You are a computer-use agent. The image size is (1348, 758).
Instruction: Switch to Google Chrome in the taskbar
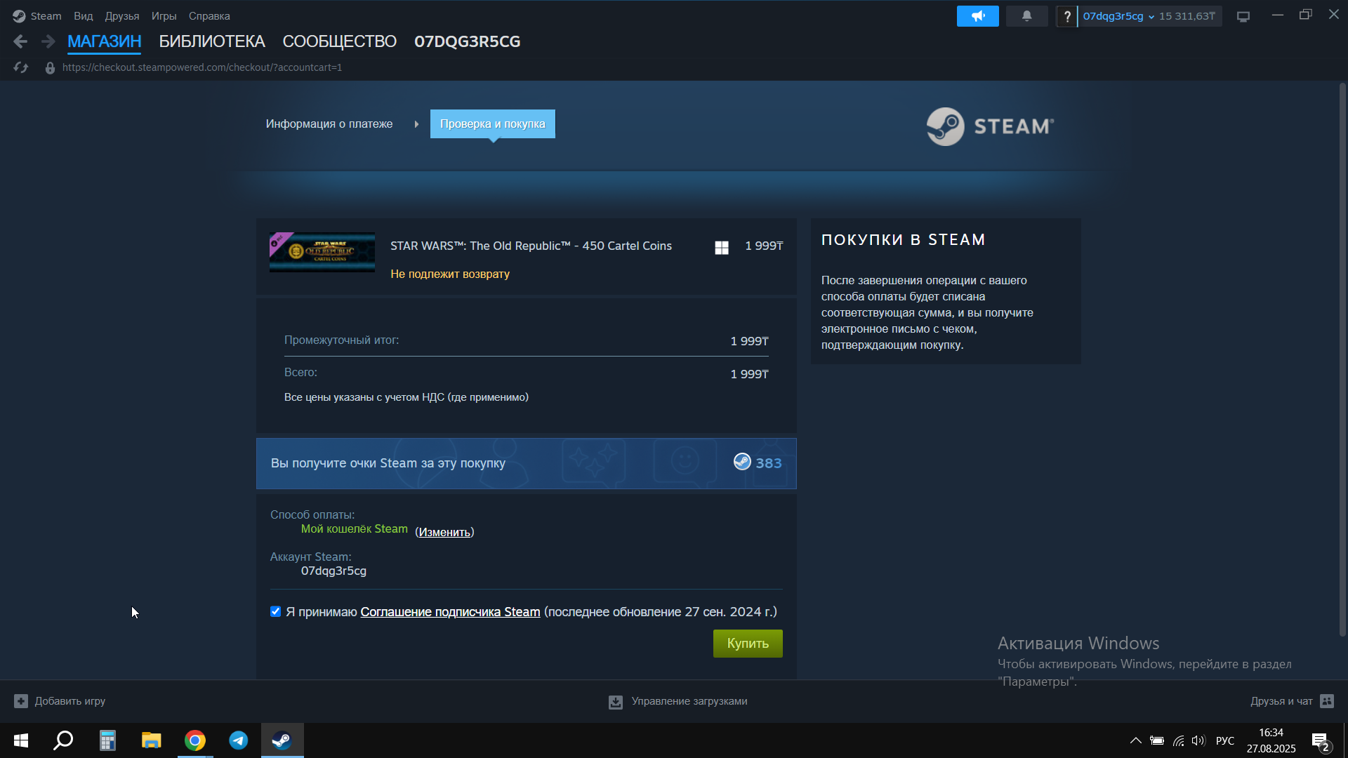[195, 740]
